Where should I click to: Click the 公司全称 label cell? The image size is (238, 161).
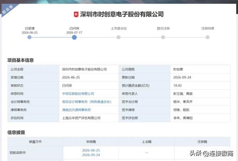coord(33,69)
